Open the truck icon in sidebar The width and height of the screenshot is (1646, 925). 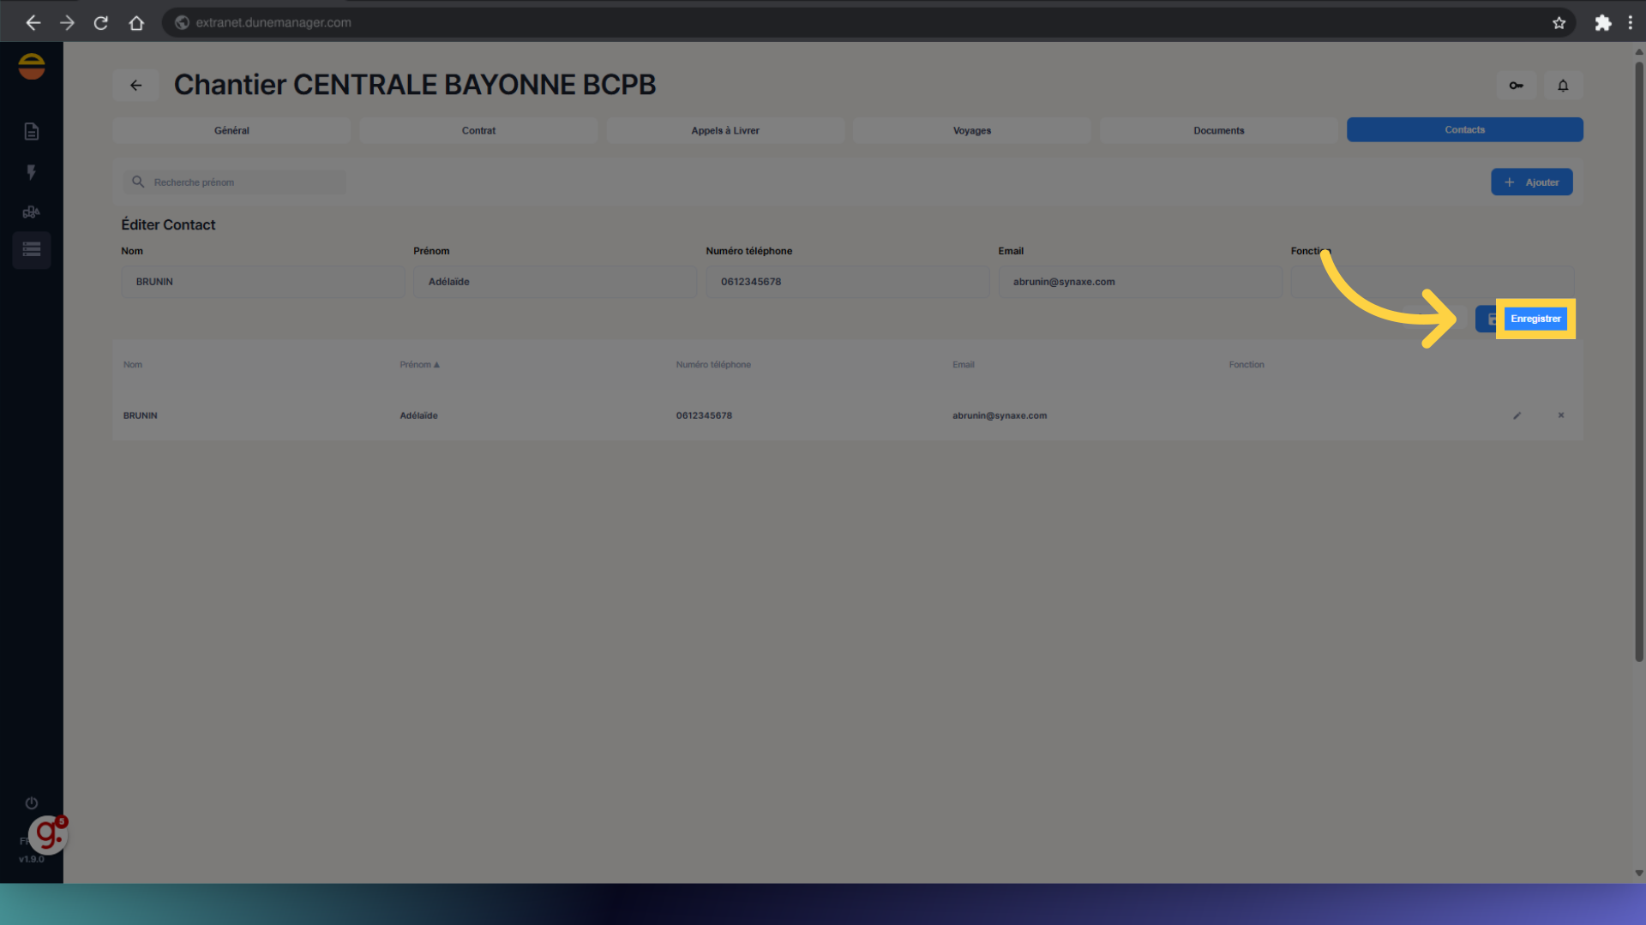pos(32,212)
